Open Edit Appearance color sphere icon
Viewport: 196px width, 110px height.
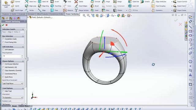point(119,16)
